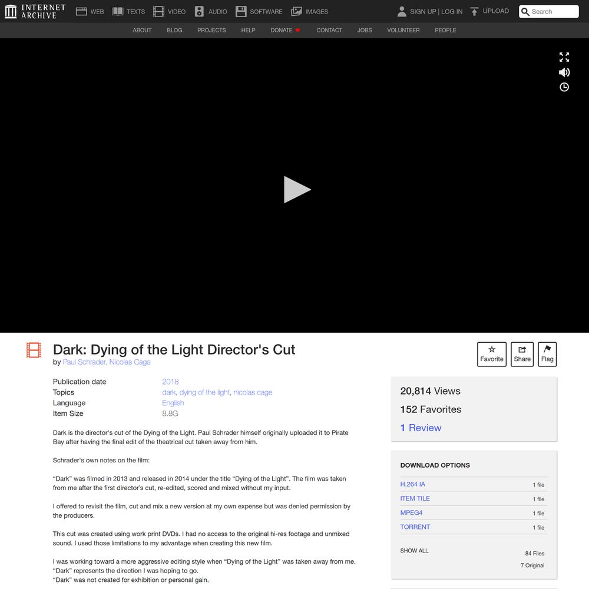The image size is (589, 589).
Task: Open the 1 Review link
Action: (x=421, y=428)
